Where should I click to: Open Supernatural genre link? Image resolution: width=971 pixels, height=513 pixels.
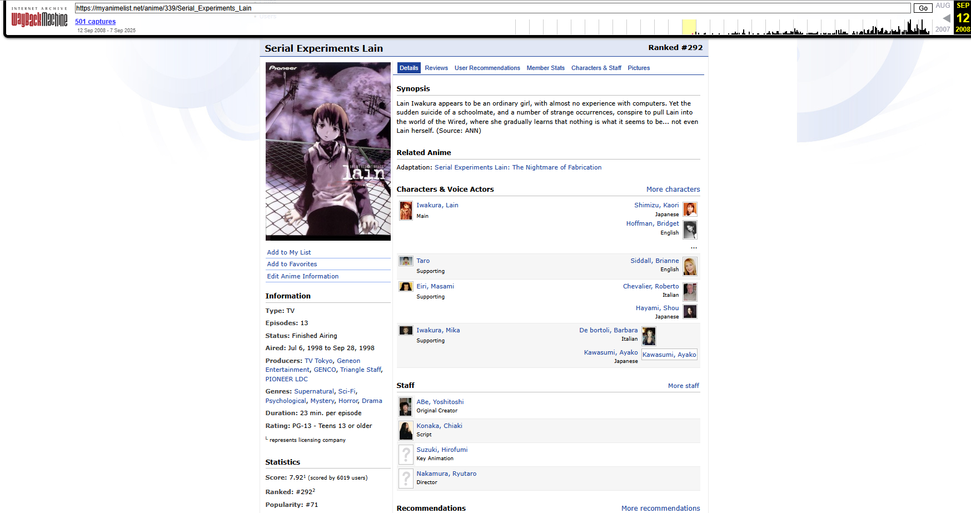coord(315,391)
